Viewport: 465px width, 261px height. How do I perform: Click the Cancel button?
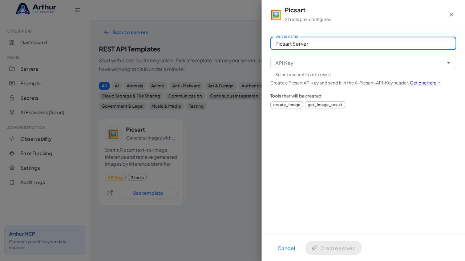click(x=286, y=248)
